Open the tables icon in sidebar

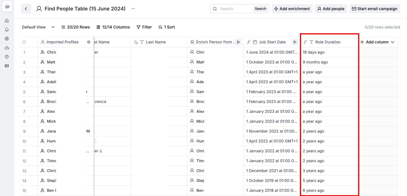coord(7,66)
